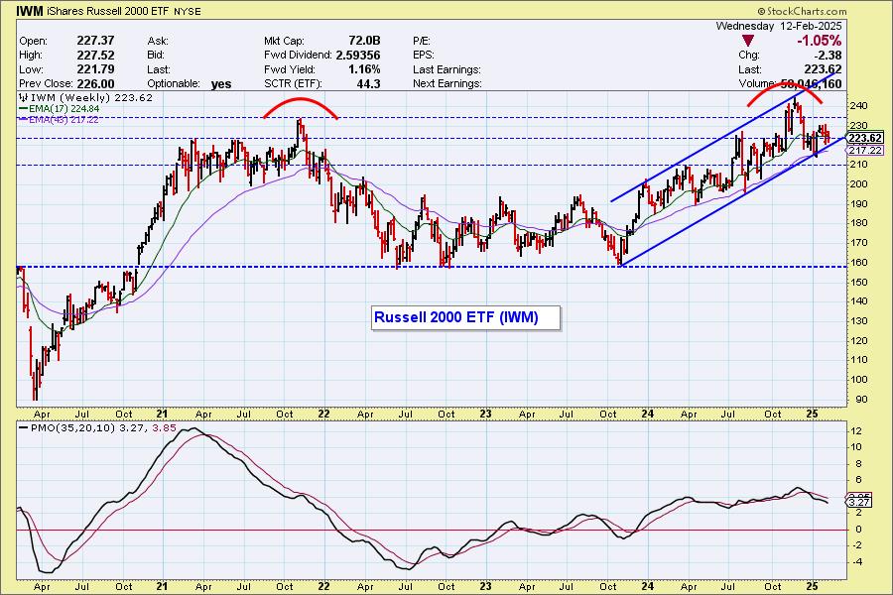Screen dimensions: 893x595
Task: Click the Fwd Dividend value 2.59356
Action: pyautogui.click(x=358, y=55)
